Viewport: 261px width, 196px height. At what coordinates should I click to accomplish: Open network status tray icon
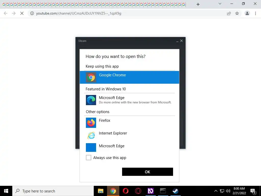pyautogui.click(x=222, y=191)
